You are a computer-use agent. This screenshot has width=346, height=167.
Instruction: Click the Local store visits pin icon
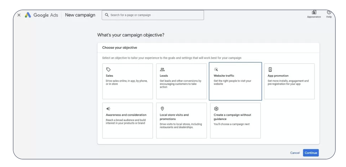(162, 109)
